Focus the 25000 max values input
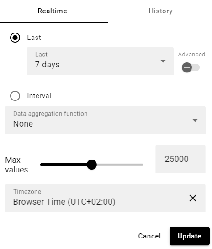212x249 pixels. coord(180,159)
